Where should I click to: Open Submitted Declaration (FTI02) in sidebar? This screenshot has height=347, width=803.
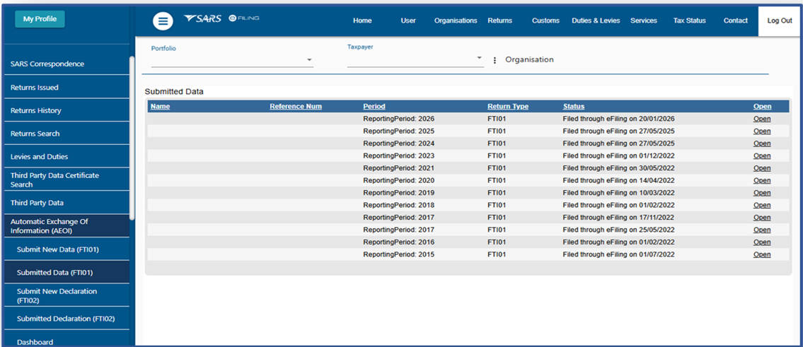(x=65, y=319)
